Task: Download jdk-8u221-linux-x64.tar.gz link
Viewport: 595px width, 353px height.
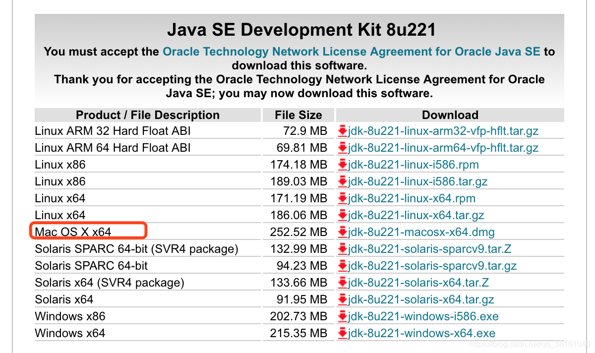Action: [x=416, y=216]
